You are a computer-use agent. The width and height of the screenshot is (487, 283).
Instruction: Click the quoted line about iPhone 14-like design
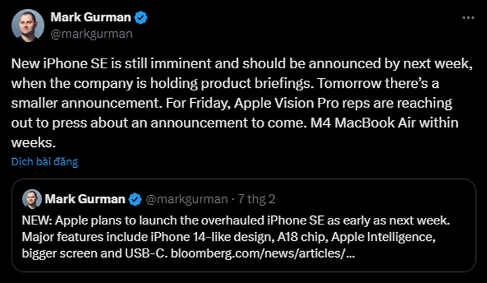(229, 237)
